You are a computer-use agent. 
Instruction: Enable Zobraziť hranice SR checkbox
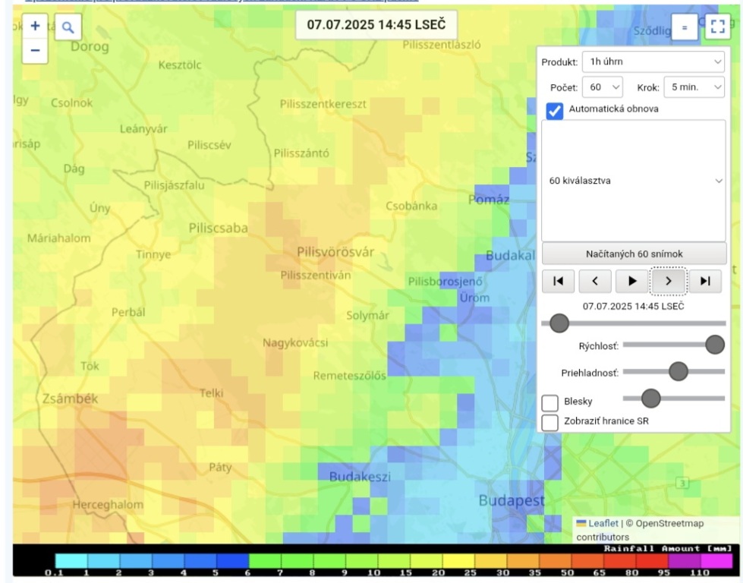click(x=550, y=421)
